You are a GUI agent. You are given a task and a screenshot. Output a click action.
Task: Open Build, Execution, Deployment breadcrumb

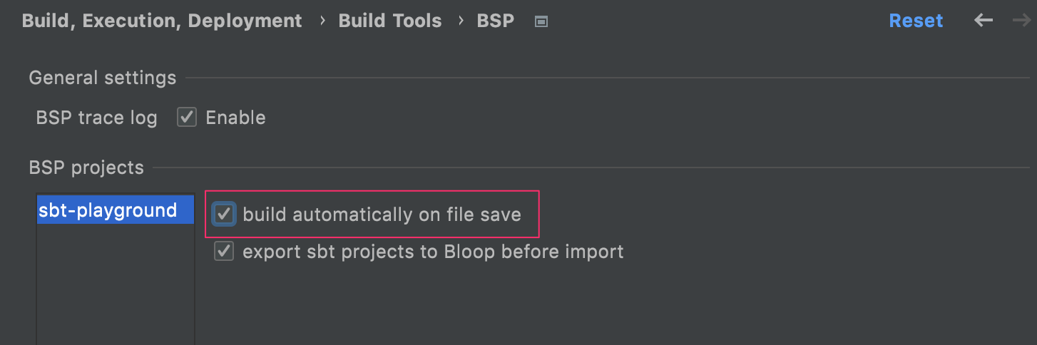click(x=162, y=21)
